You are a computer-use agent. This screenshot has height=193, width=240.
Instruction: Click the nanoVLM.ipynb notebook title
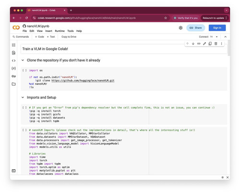point(38,26)
